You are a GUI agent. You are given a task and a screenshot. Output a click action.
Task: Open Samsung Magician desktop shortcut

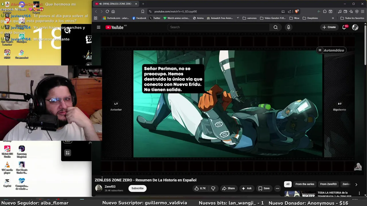22,152
